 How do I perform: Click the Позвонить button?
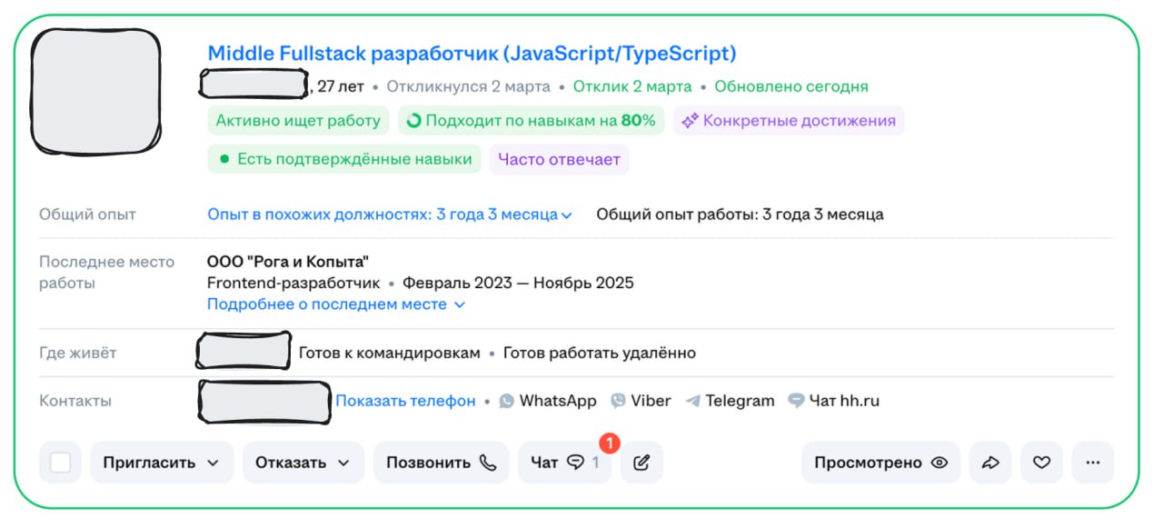[442, 463]
